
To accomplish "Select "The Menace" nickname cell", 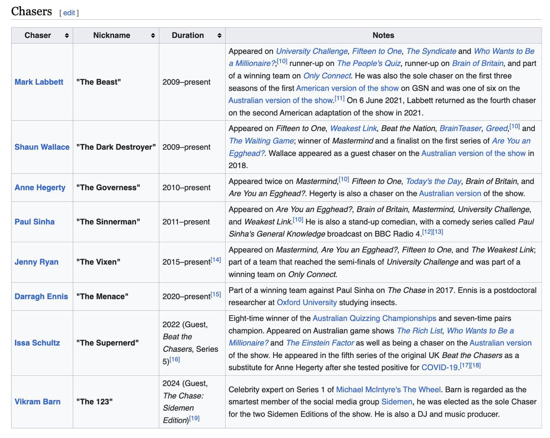I will (x=116, y=296).
